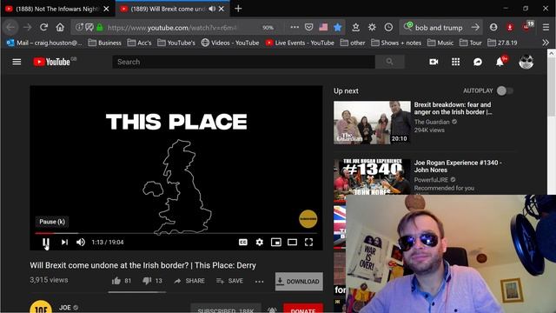Screen dimensions: 556x313
Task: Switch to 'Not The Infowars Night' tab
Action: [x=57, y=9]
